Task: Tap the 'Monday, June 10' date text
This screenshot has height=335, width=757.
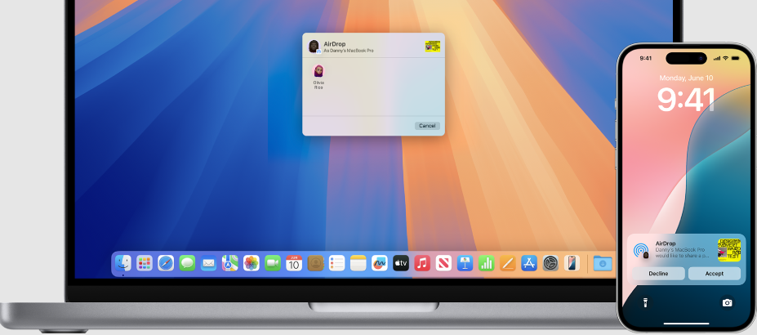Action: 686,78
